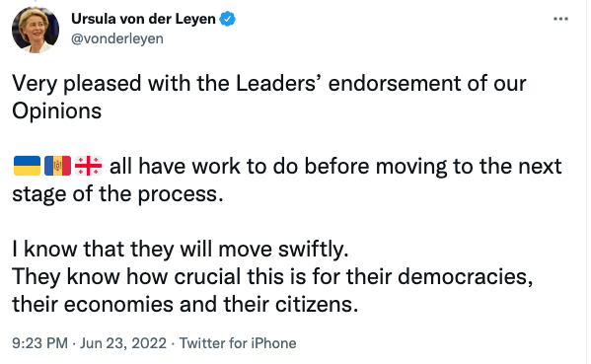Viewport: 591px width, 364px height.
Task: Click the text 'stage of the process.'
Action: click(x=118, y=194)
